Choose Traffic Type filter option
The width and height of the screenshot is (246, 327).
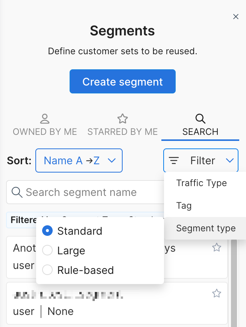point(202,183)
